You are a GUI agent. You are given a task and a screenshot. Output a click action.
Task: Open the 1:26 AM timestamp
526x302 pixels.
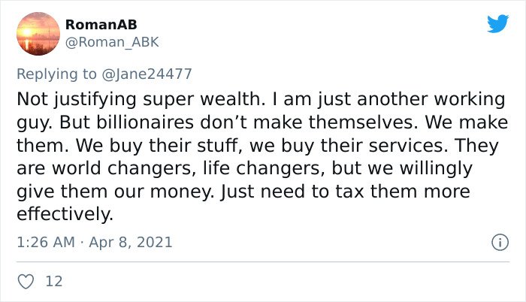coord(46,242)
